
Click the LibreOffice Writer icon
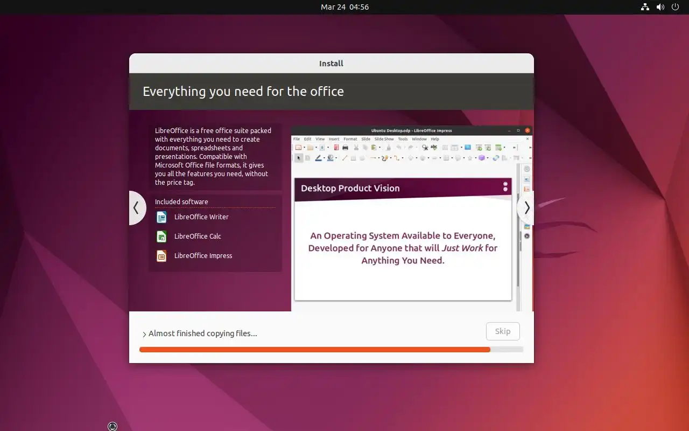(x=161, y=217)
